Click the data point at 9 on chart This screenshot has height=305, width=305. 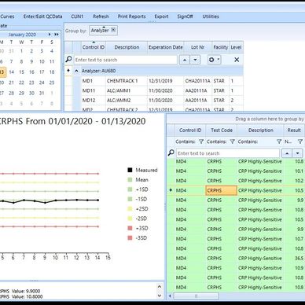[x=45, y=203]
